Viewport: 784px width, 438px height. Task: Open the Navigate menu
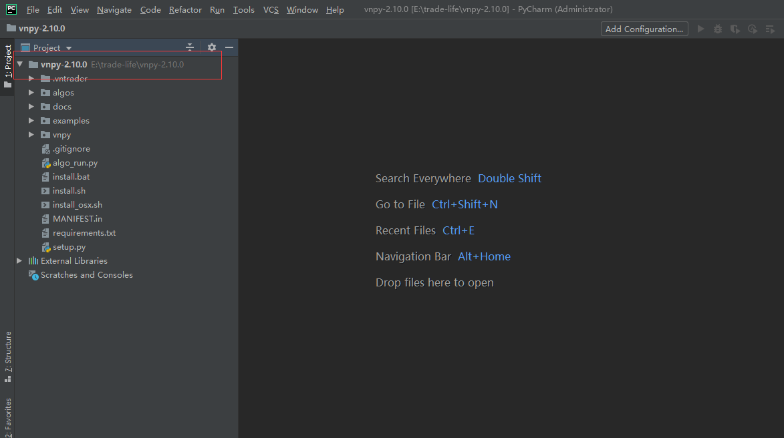click(x=114, y=9)
